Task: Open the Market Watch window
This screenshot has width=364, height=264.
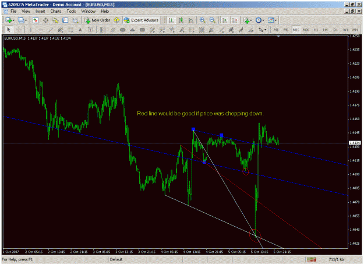Action: point(36,20)
